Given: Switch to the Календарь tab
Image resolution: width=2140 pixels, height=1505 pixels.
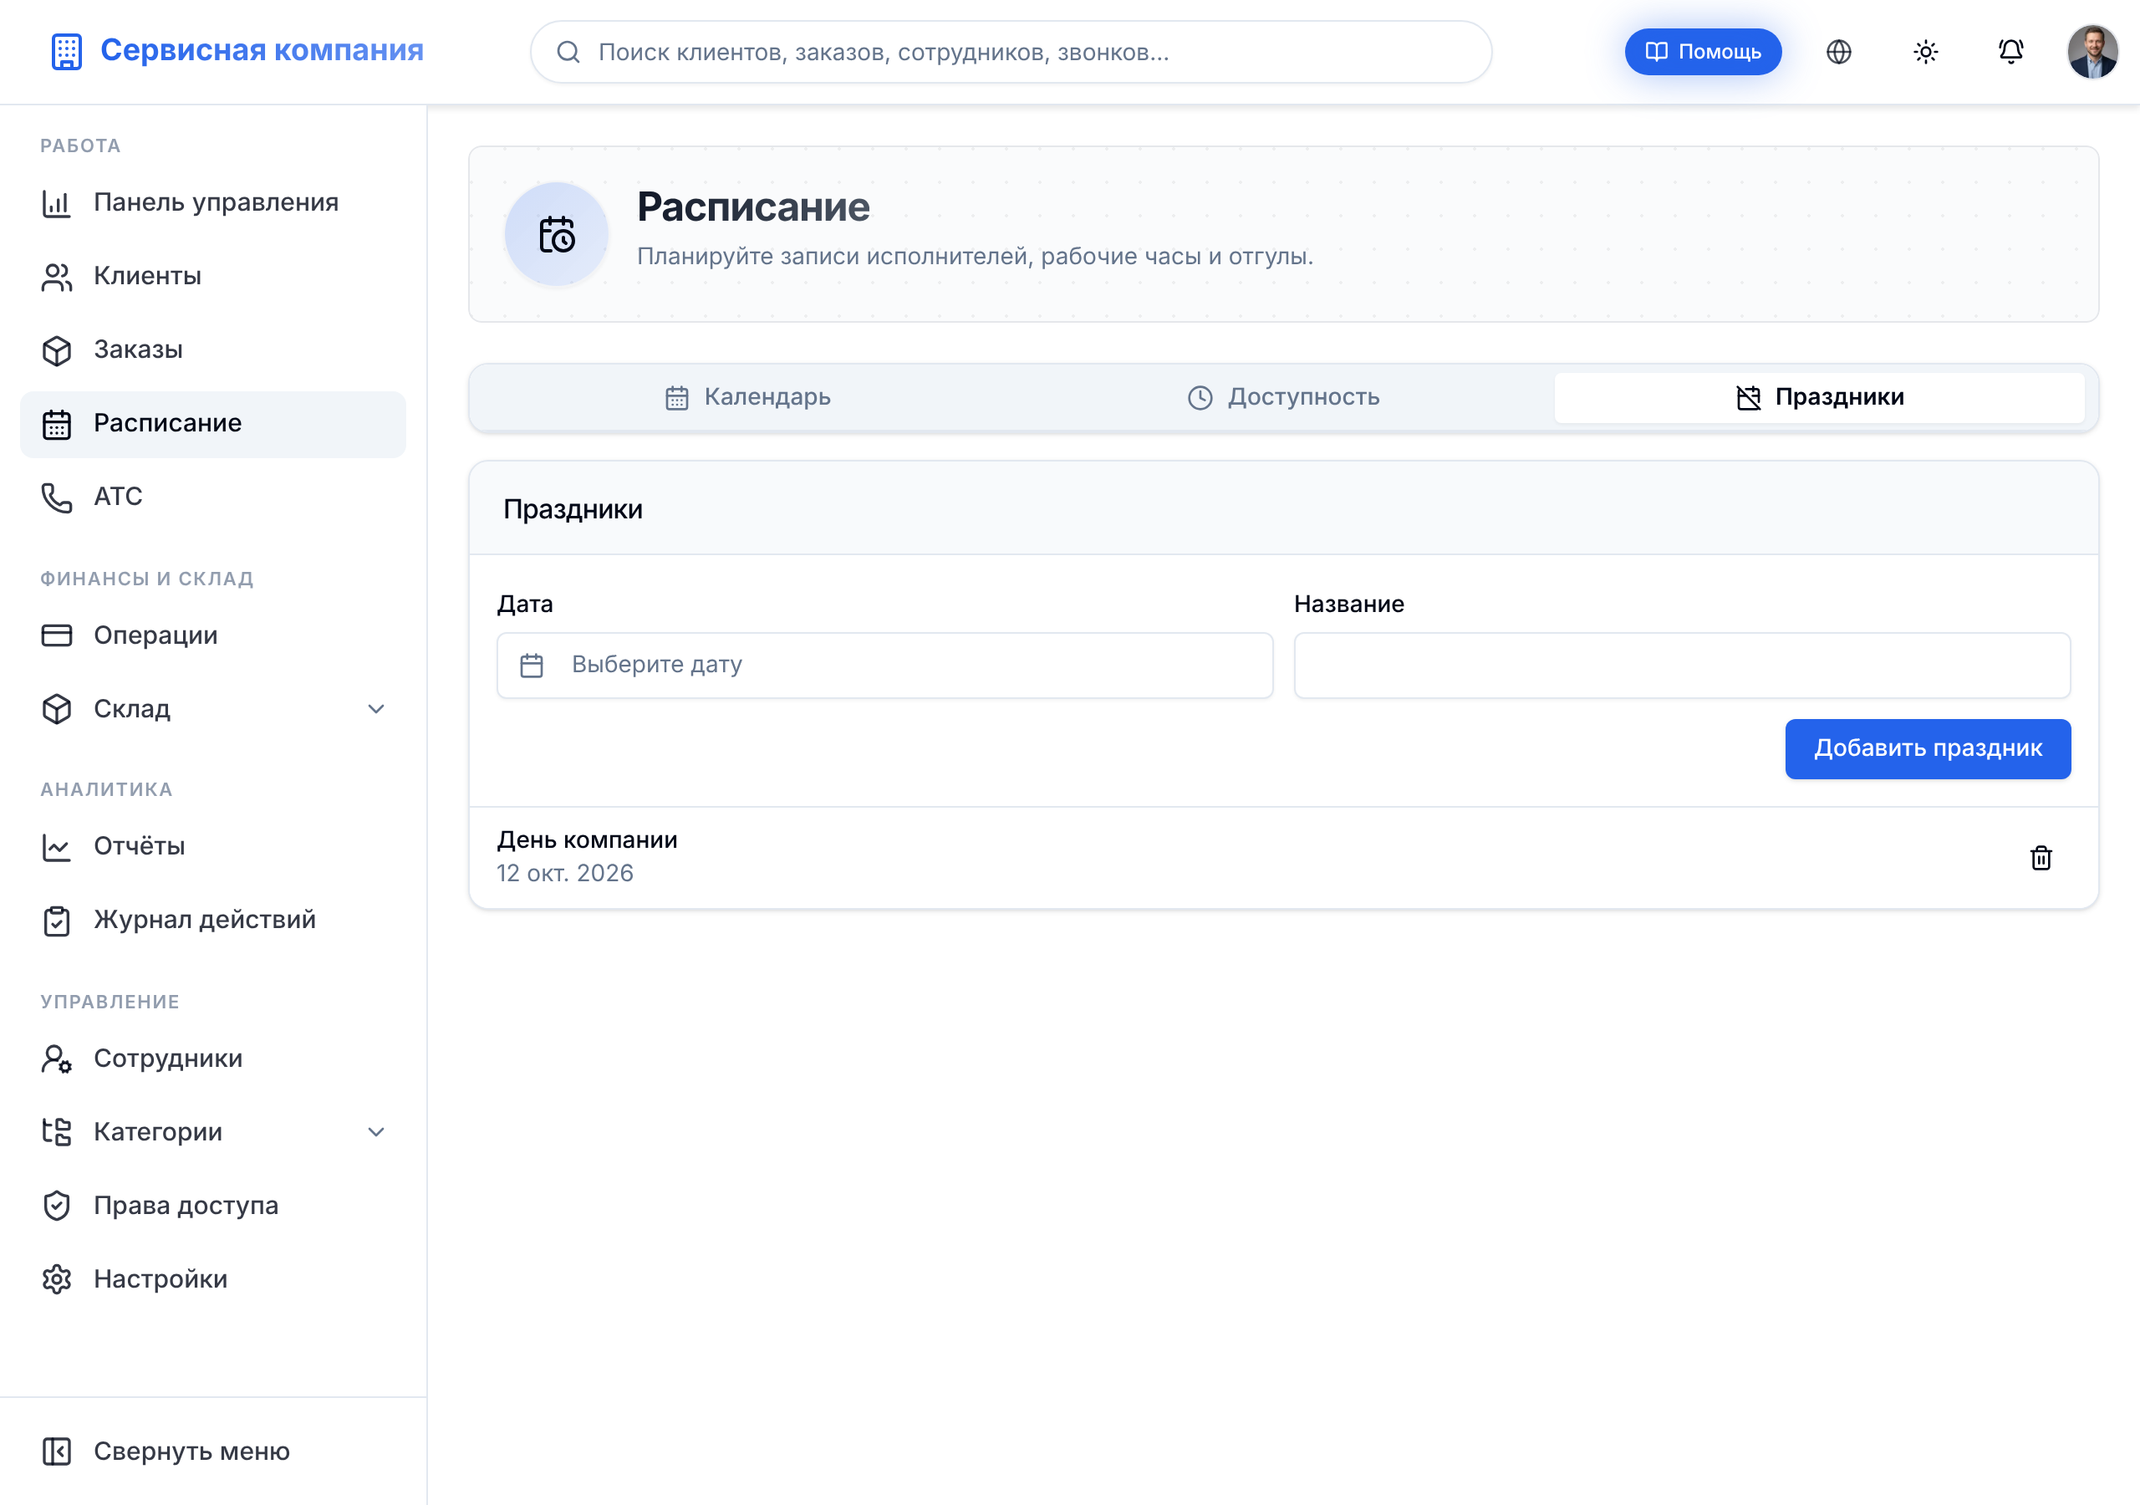Looking at the screenshot, I should click(x=747, y=397).
